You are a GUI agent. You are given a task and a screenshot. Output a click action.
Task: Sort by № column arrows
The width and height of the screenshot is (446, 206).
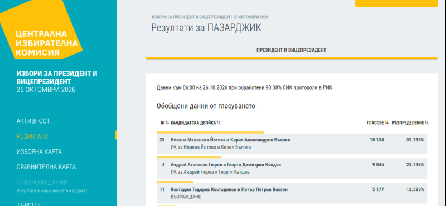[167, 122]
